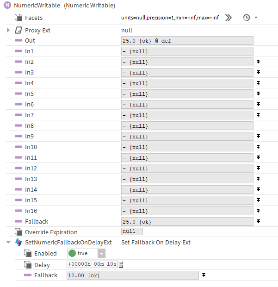The image size is (278, 287).
Task: Expand the In16 value options chevron
Action: point(258,211)
